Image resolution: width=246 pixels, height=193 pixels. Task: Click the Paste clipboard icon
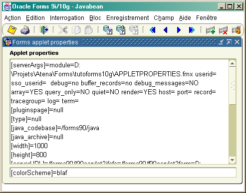89,30
